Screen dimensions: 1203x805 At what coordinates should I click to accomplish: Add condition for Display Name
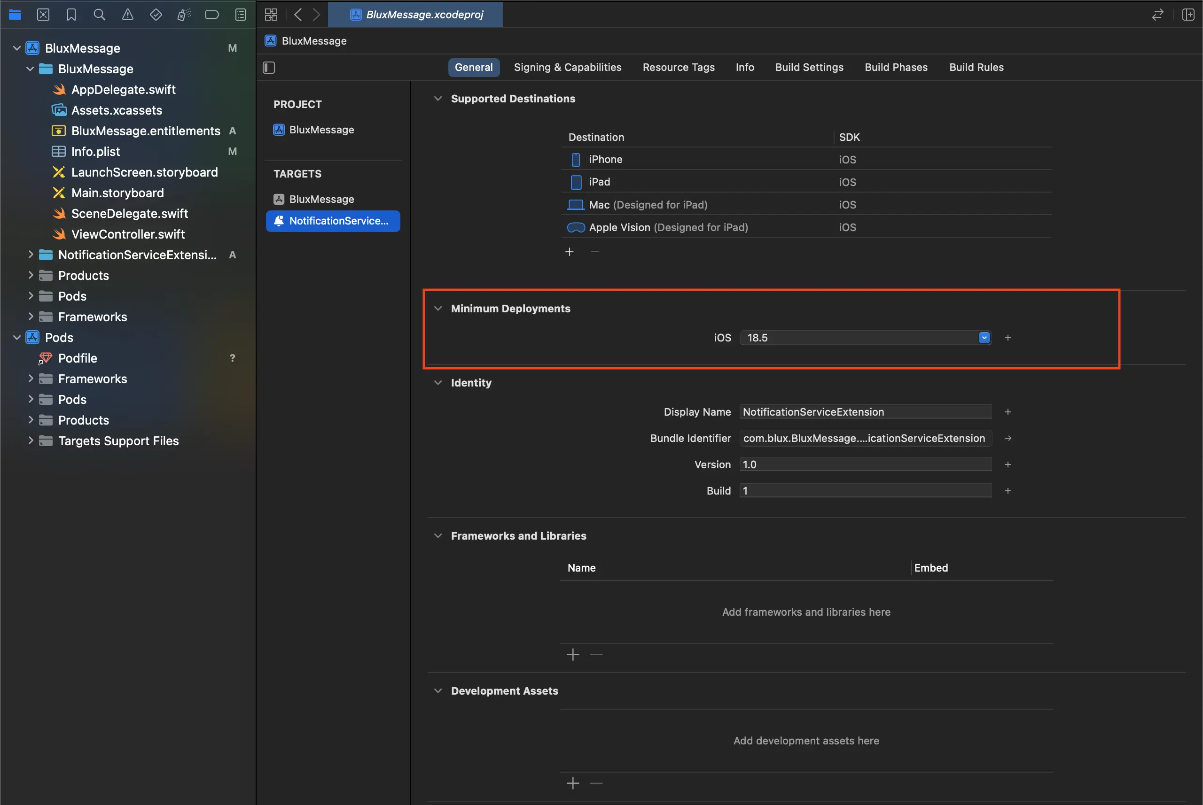coord(1008,412)
